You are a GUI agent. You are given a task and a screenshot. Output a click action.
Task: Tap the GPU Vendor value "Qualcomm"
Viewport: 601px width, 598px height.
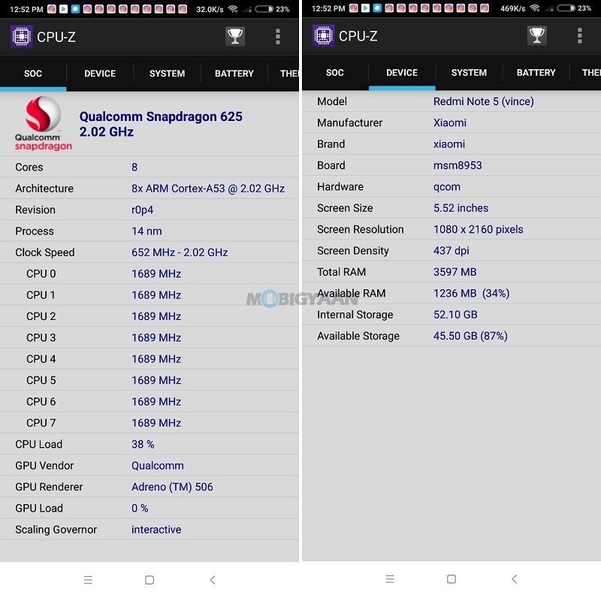[x=158, y=466]
